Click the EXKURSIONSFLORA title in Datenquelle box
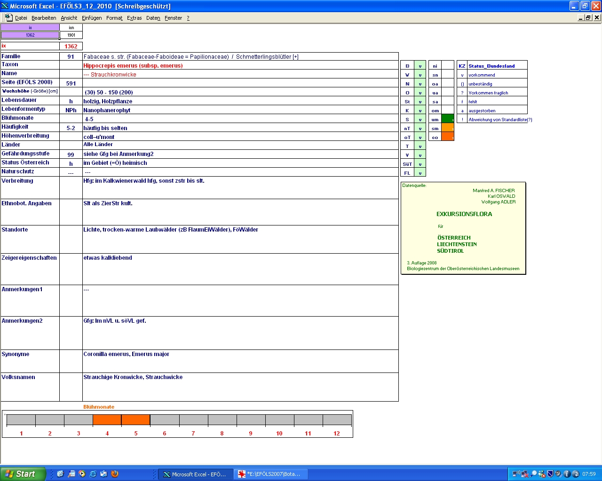This screenshot has height=481, width=602. point(464,214)
